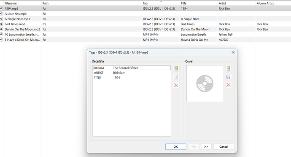Click file icon beside Dancin On The Moon.mp3
This screenshot has height=157, width=291.
[x=1, y=29]
